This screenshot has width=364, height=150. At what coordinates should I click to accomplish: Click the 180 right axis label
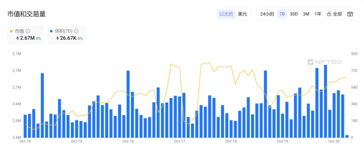pyautogui.click(x=354, y=121)
